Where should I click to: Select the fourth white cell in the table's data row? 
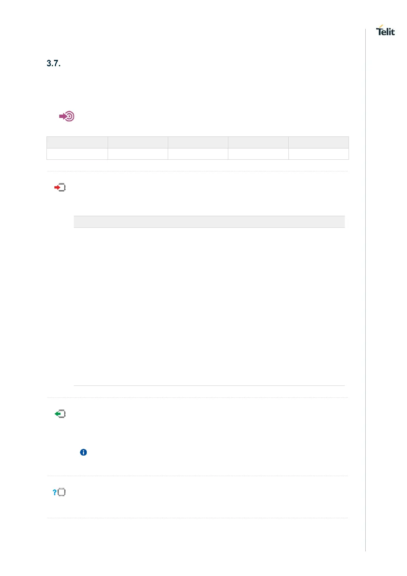258,154
